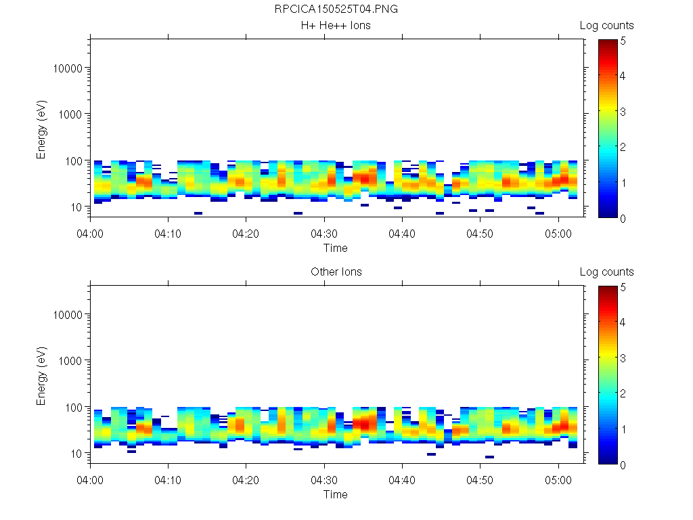Select 05:00 time tick of H+ He++ plot

(558, 234)
